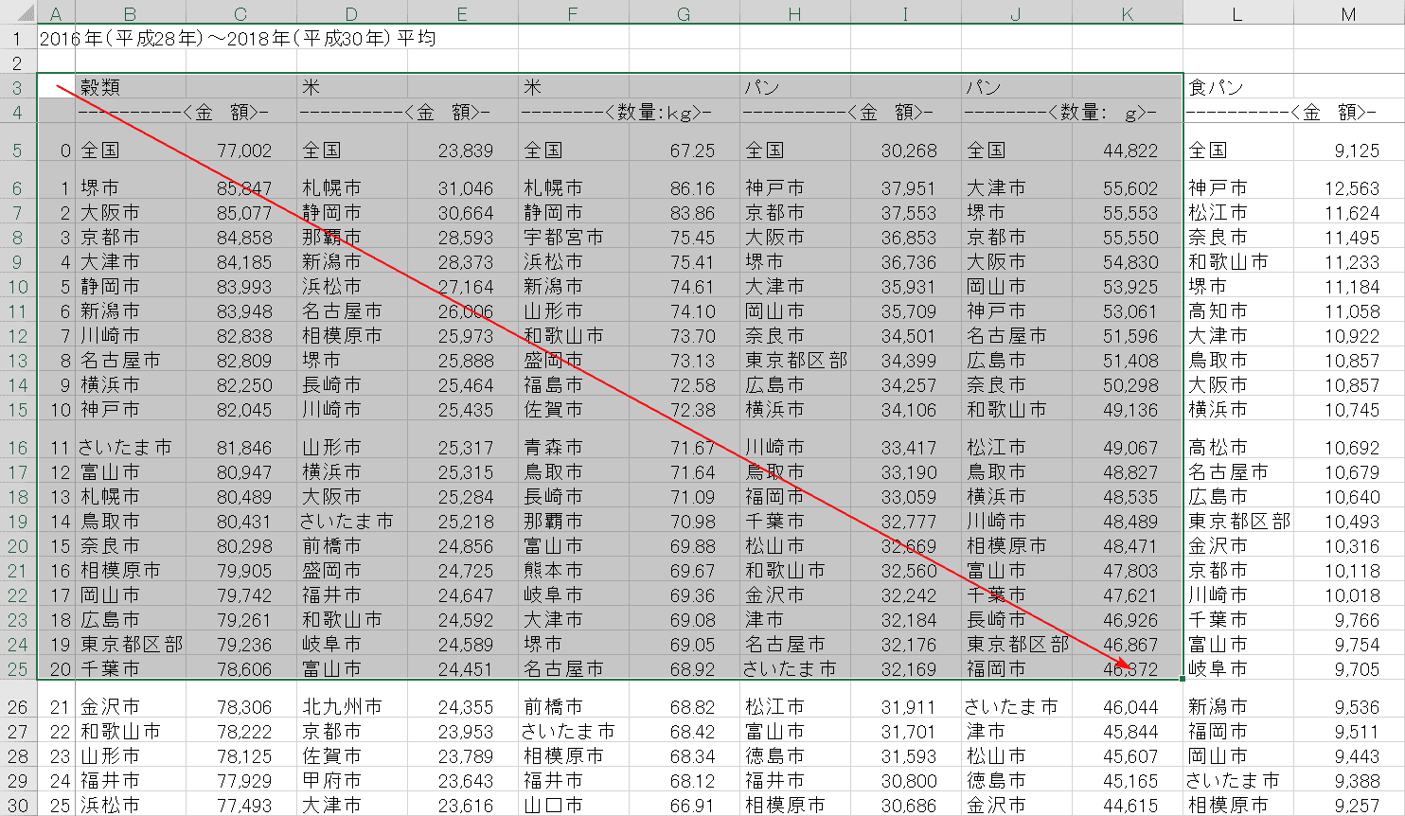Click the <数量:kg> unit label cell
Image resolution: width=1405 pixels, height=816 pixels.
629,112
